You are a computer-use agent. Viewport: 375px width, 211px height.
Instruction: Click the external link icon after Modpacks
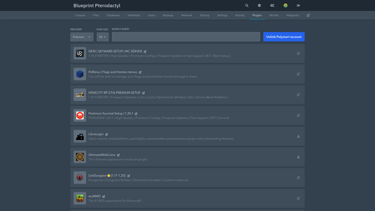click(308, 15)
